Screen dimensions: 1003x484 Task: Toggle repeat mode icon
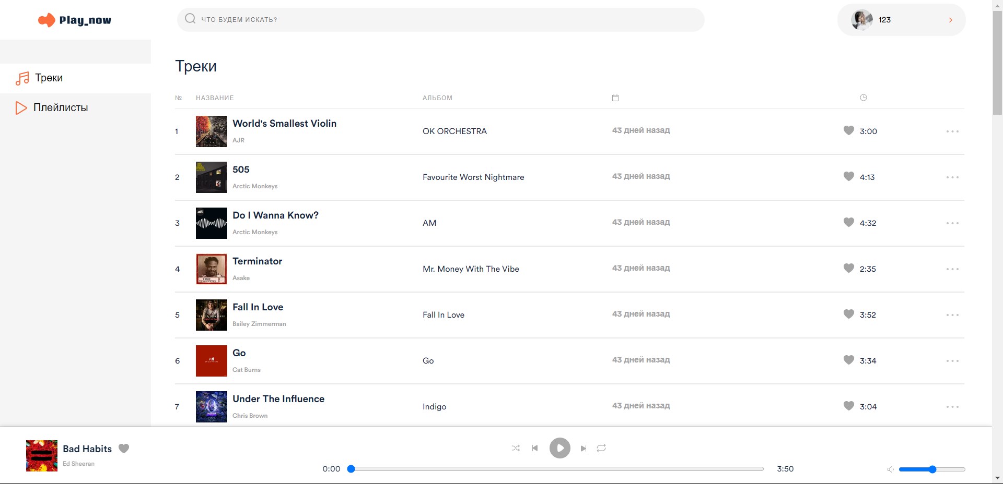(601, 448)
